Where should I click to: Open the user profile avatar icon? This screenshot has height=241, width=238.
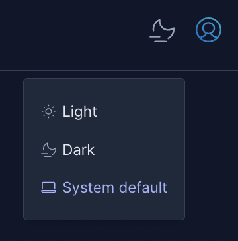208,30
